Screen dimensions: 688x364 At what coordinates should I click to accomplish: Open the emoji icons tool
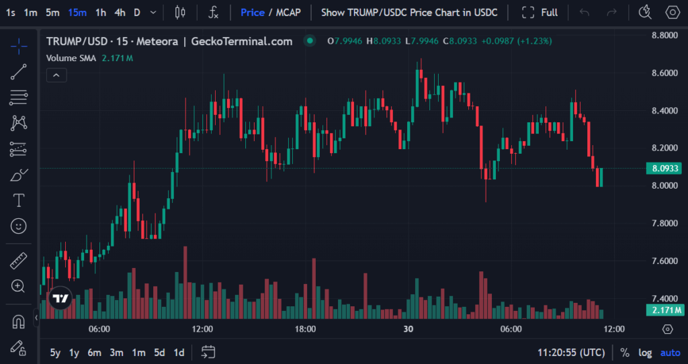pyautogui.click(x=19, y=226)
